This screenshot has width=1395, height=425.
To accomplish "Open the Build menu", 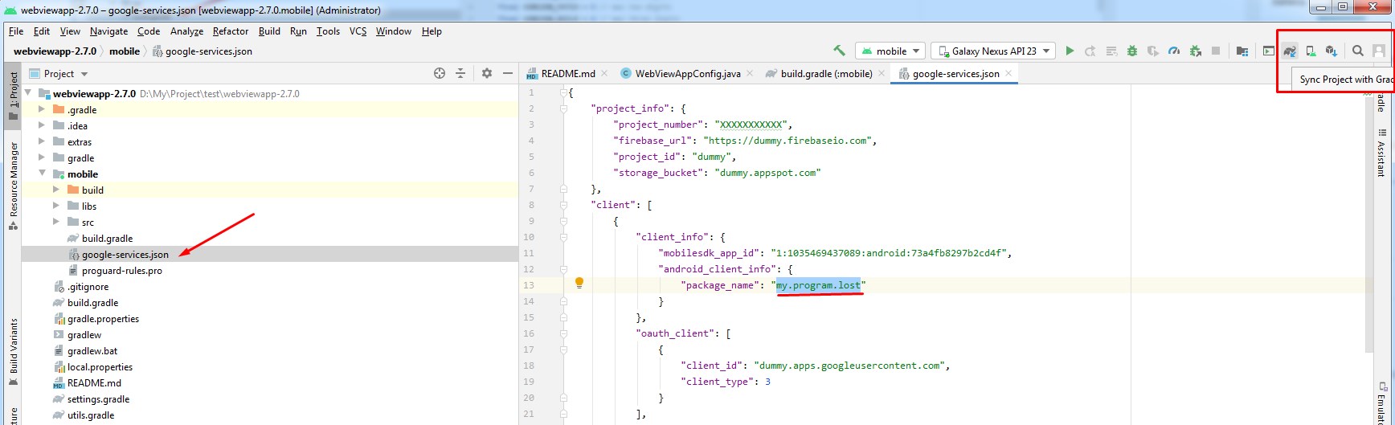I will click(x=269, y=31).
